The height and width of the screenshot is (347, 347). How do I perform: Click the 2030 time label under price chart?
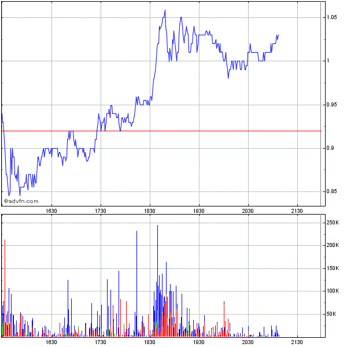(x=248, y=211)
